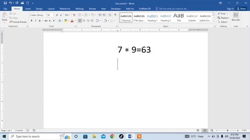Toggle Superscript formatting

pos(54,21)
